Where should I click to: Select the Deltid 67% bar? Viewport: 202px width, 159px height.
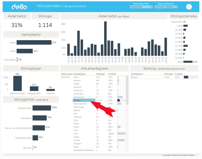[x=34, y=42]
